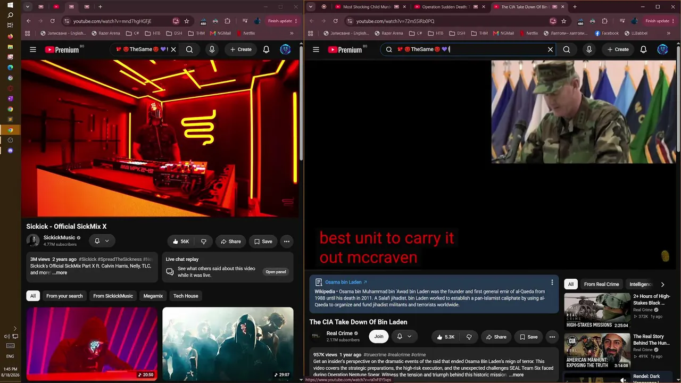Open Osama bin Laden Wikipedia link
Screen dimensions: 681x383
point(346,282)
